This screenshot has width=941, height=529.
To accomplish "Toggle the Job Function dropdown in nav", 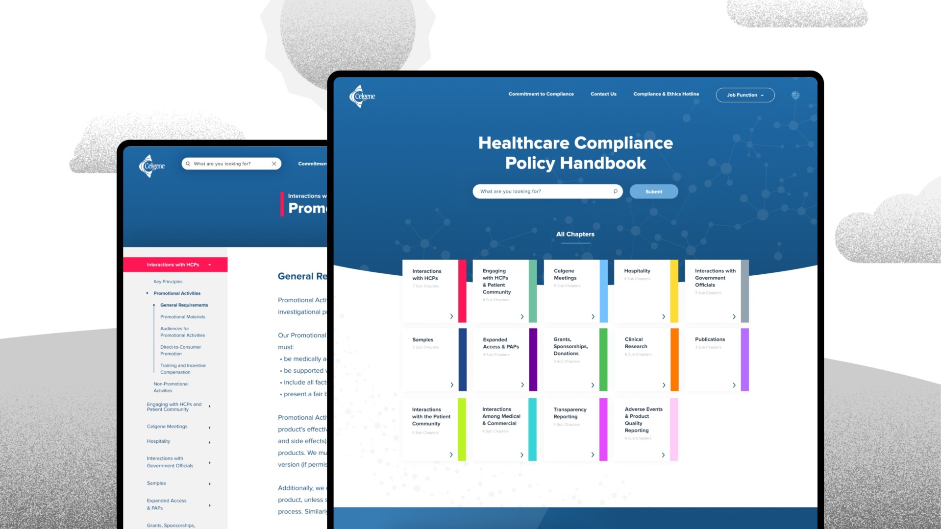I will coord(745,95).
